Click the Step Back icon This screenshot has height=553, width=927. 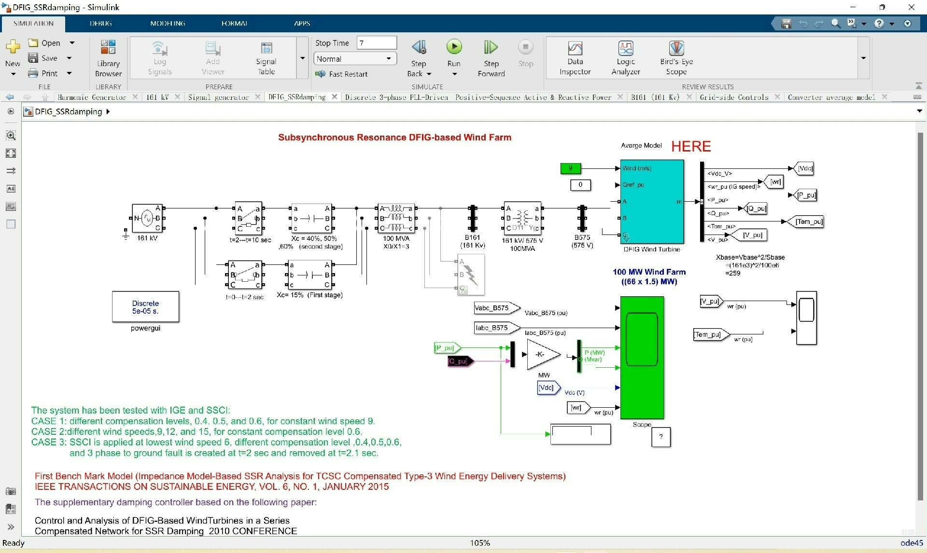click(x=418, y=47)
